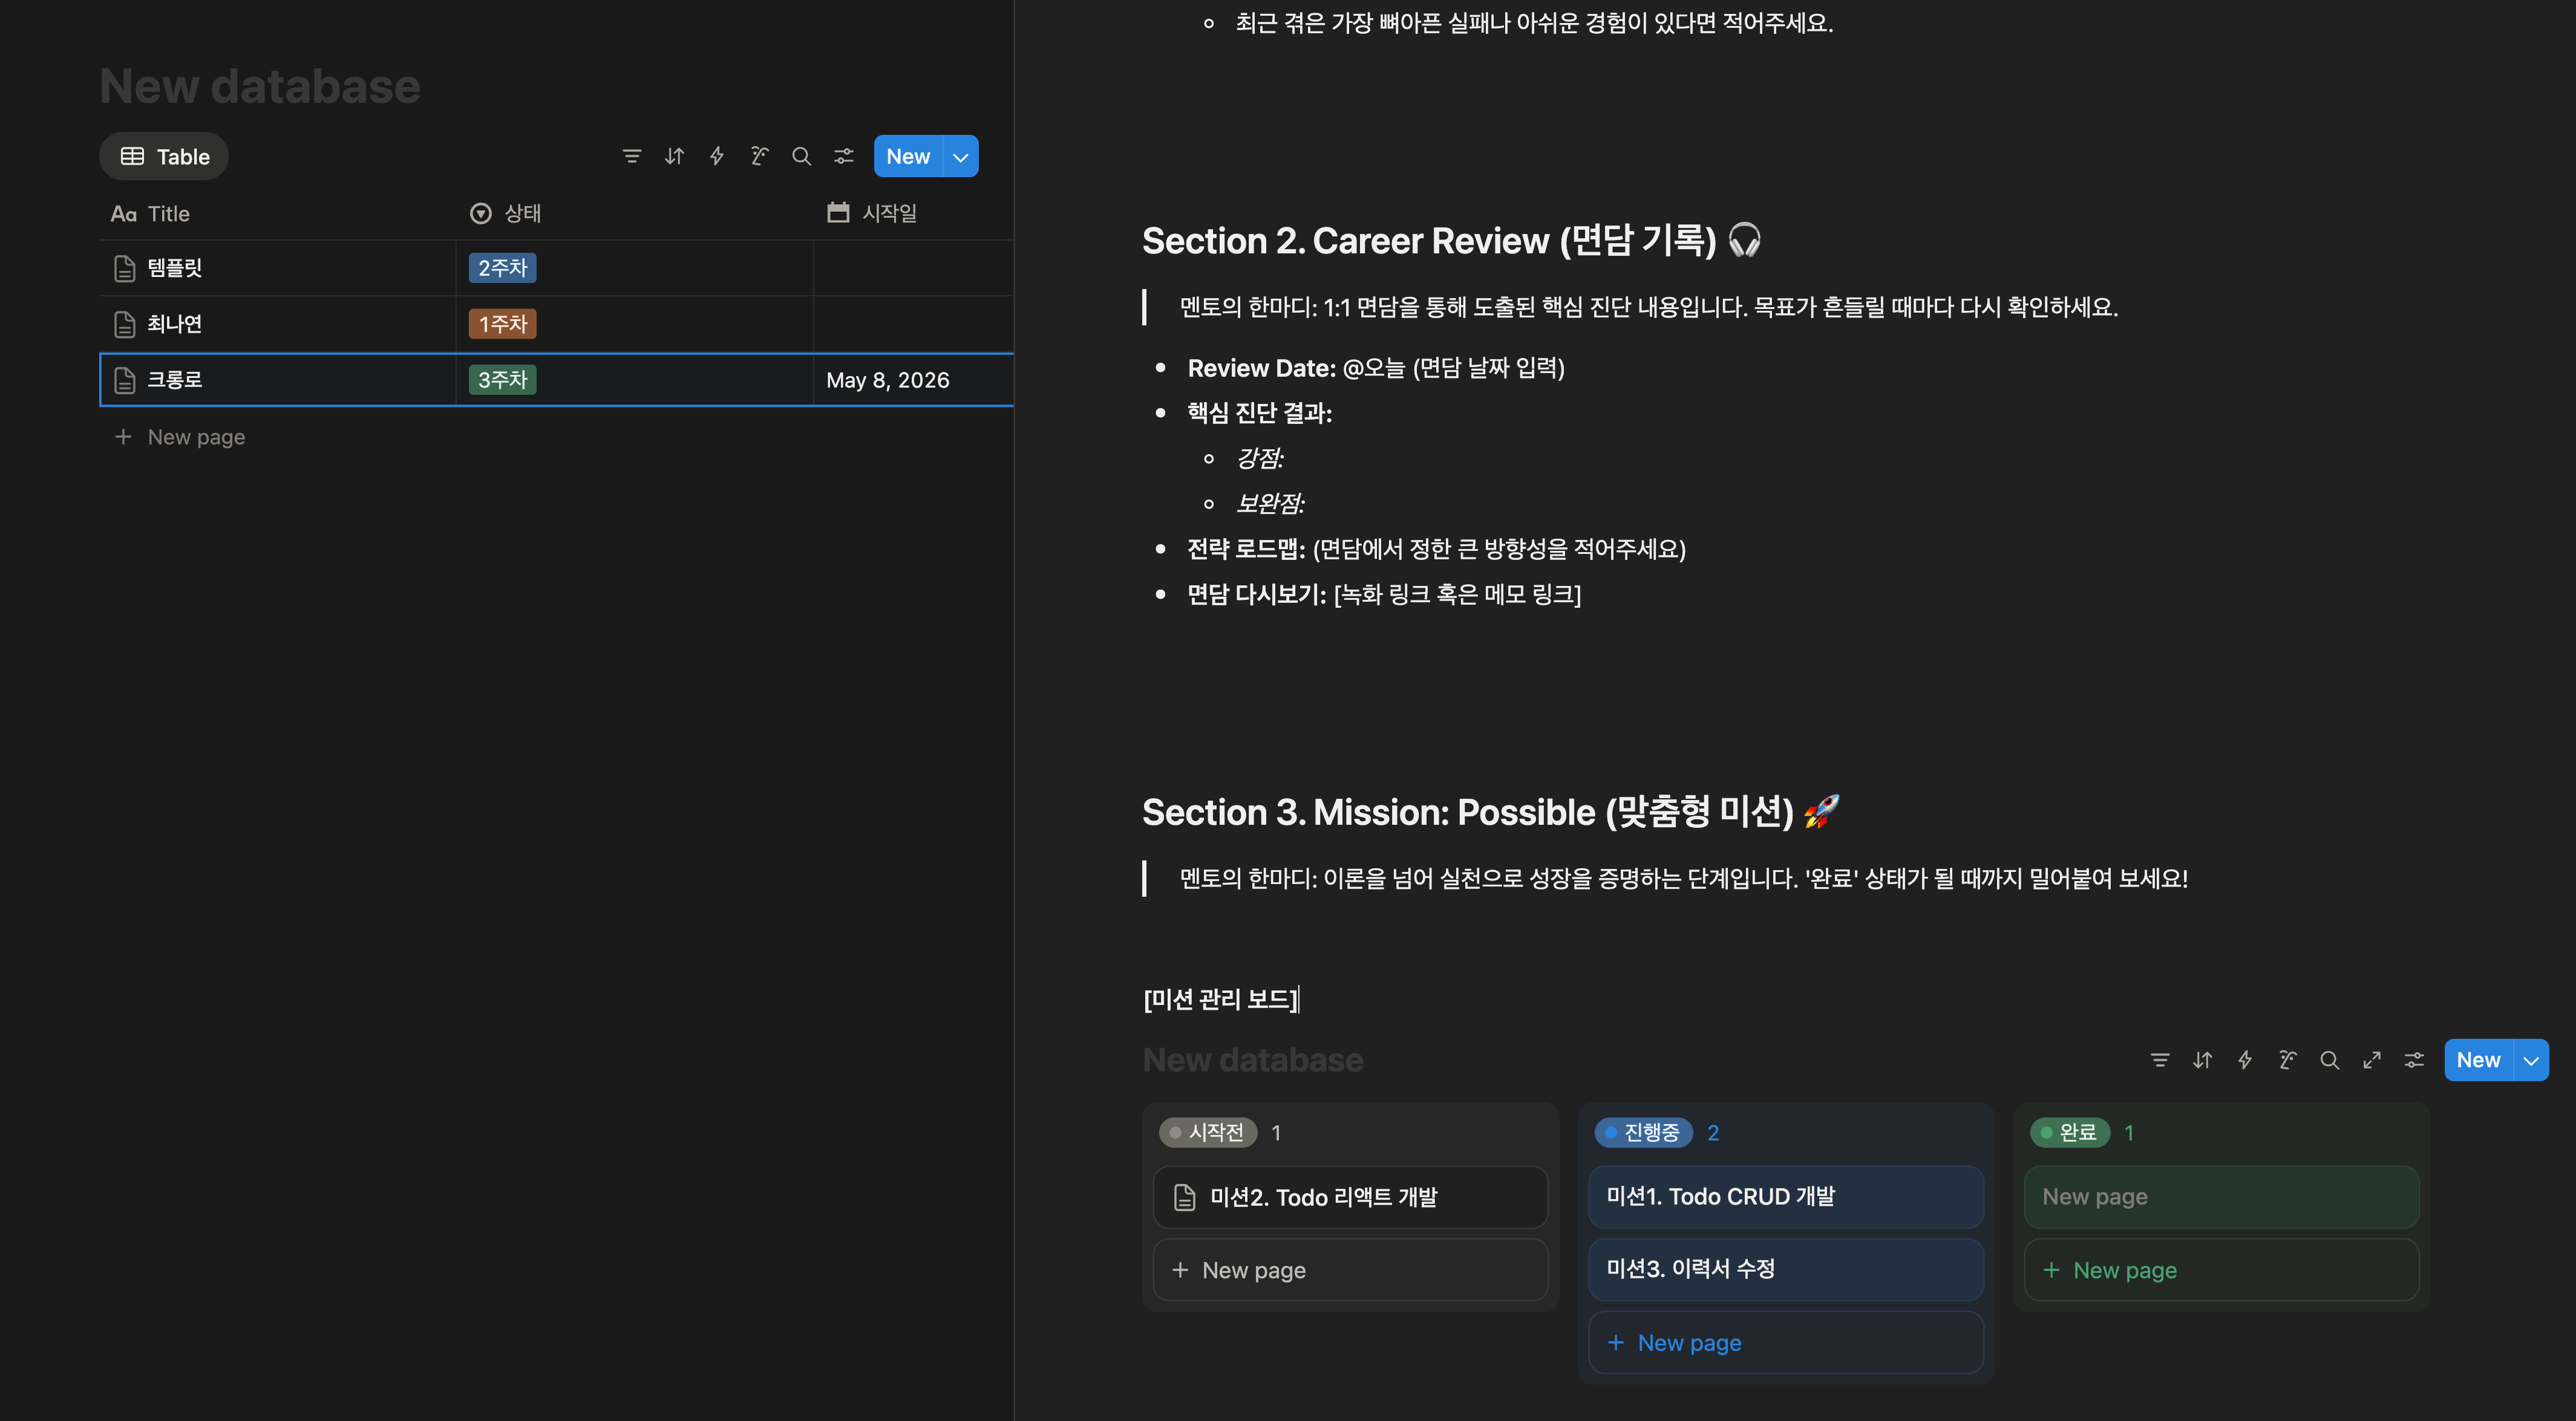Click sort icon in left database toolbar

pyautogui.click(x=674, y=156)
